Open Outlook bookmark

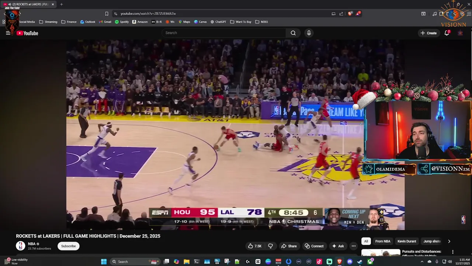click(87, 22)
